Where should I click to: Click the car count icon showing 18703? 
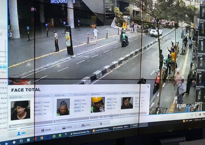click(64, 128)
